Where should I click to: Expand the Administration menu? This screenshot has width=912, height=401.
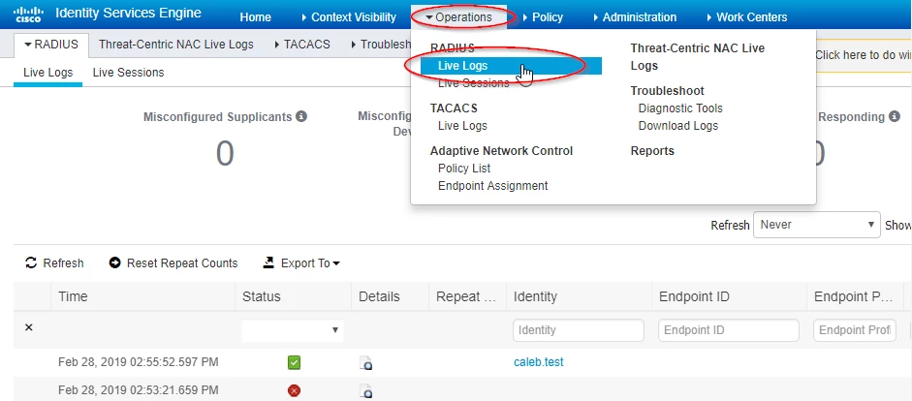click(635, 16)
